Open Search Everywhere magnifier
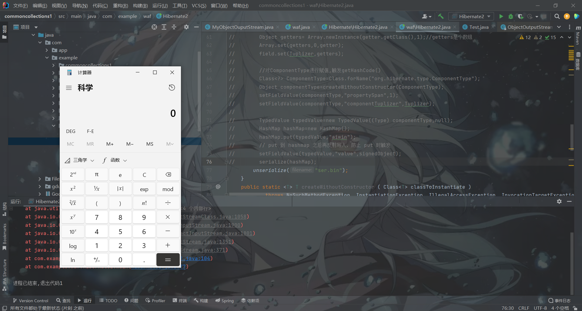Image resolution: width=582 pixels, height=311 pixels. point(557,16)
